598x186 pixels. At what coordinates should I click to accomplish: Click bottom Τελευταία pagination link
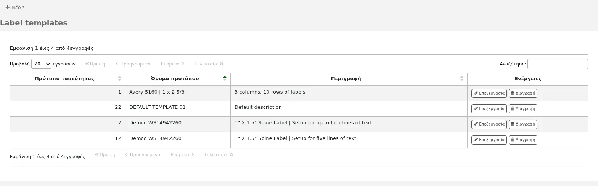[219, 155]
